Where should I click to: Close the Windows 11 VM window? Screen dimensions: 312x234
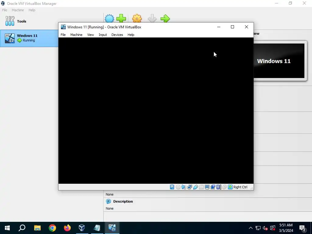246,27
